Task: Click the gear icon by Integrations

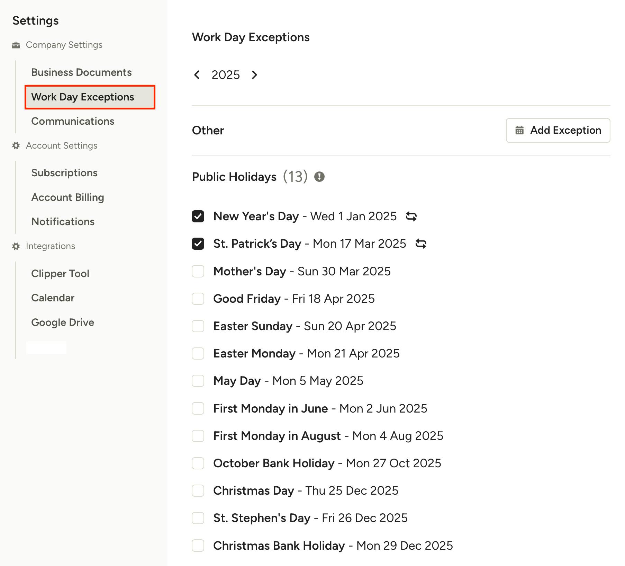Action: [16, 246]
